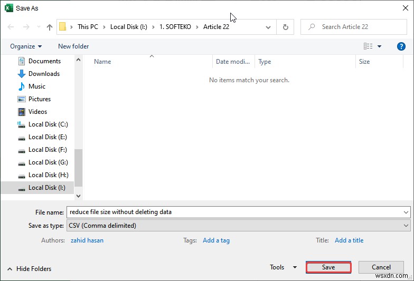
Task: Open Documents in the navigation pane
Action: click(44, 61)
